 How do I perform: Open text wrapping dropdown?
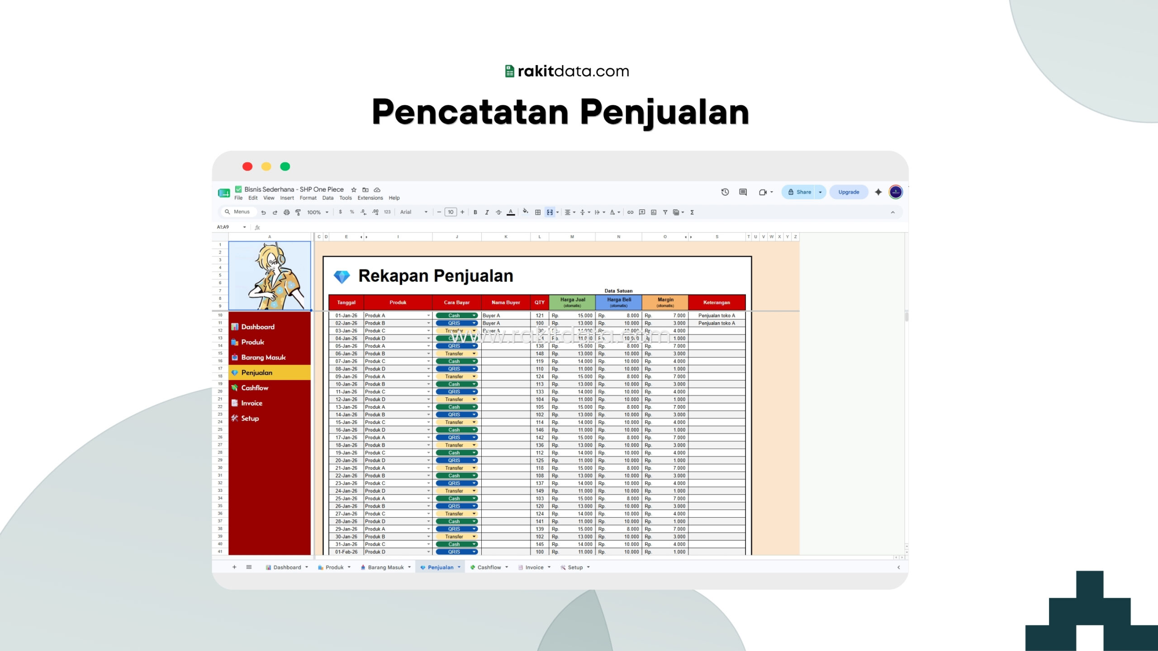coord(600,212)
